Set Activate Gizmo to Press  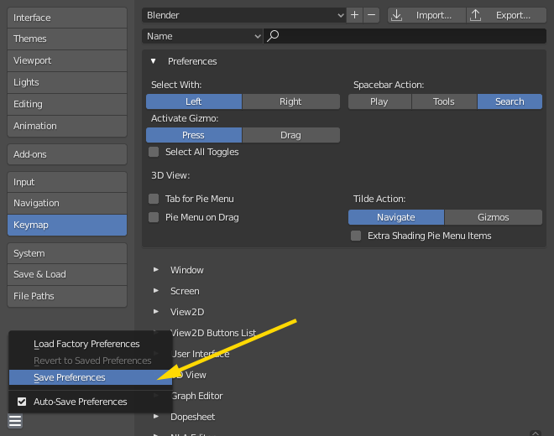pyautogui.click(x=194, y=135)
